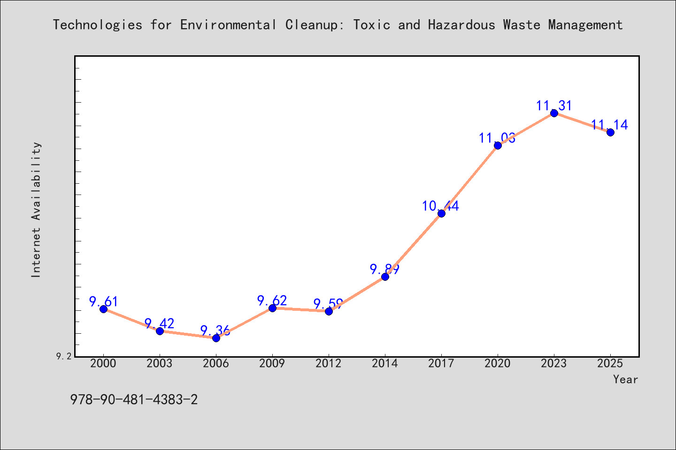
Task: Select the data point labeled 10.44
Action: point(441,213)
